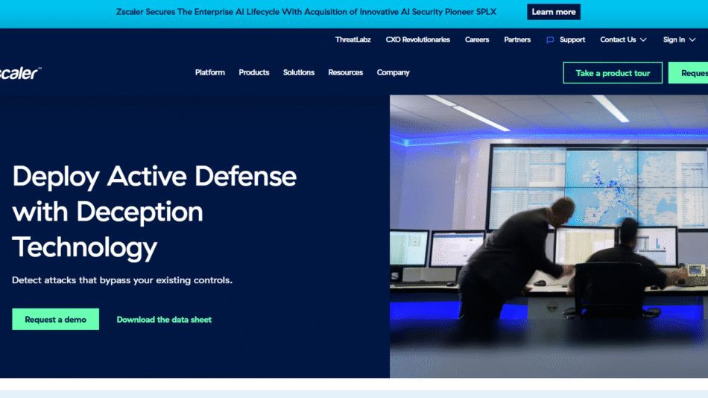Click the Contact Us label
Image resolution: width=708 pixels, height=398 pixels.
(618, 40)
